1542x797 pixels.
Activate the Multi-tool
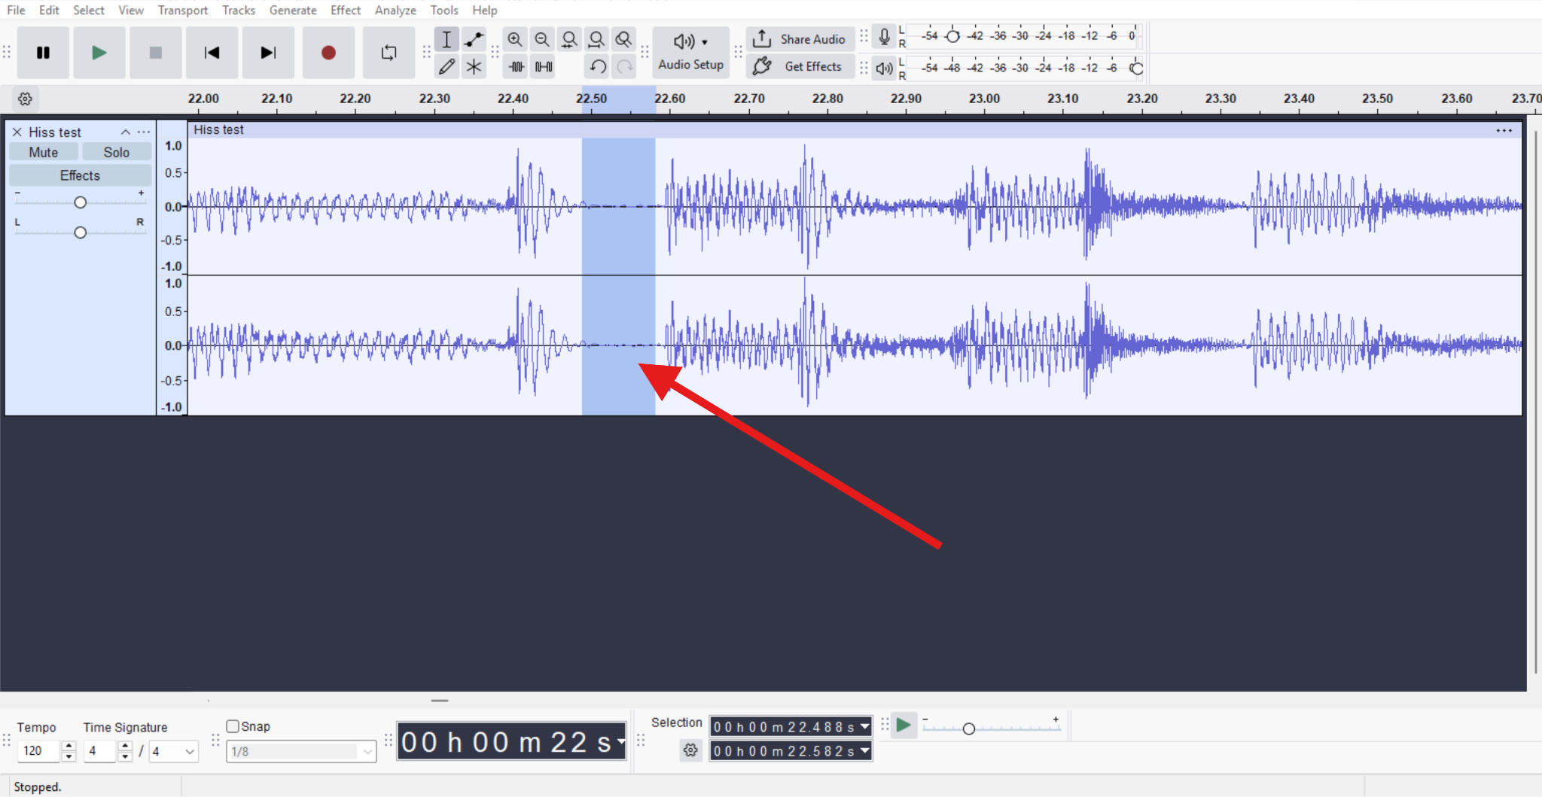[x=474, y=66]
